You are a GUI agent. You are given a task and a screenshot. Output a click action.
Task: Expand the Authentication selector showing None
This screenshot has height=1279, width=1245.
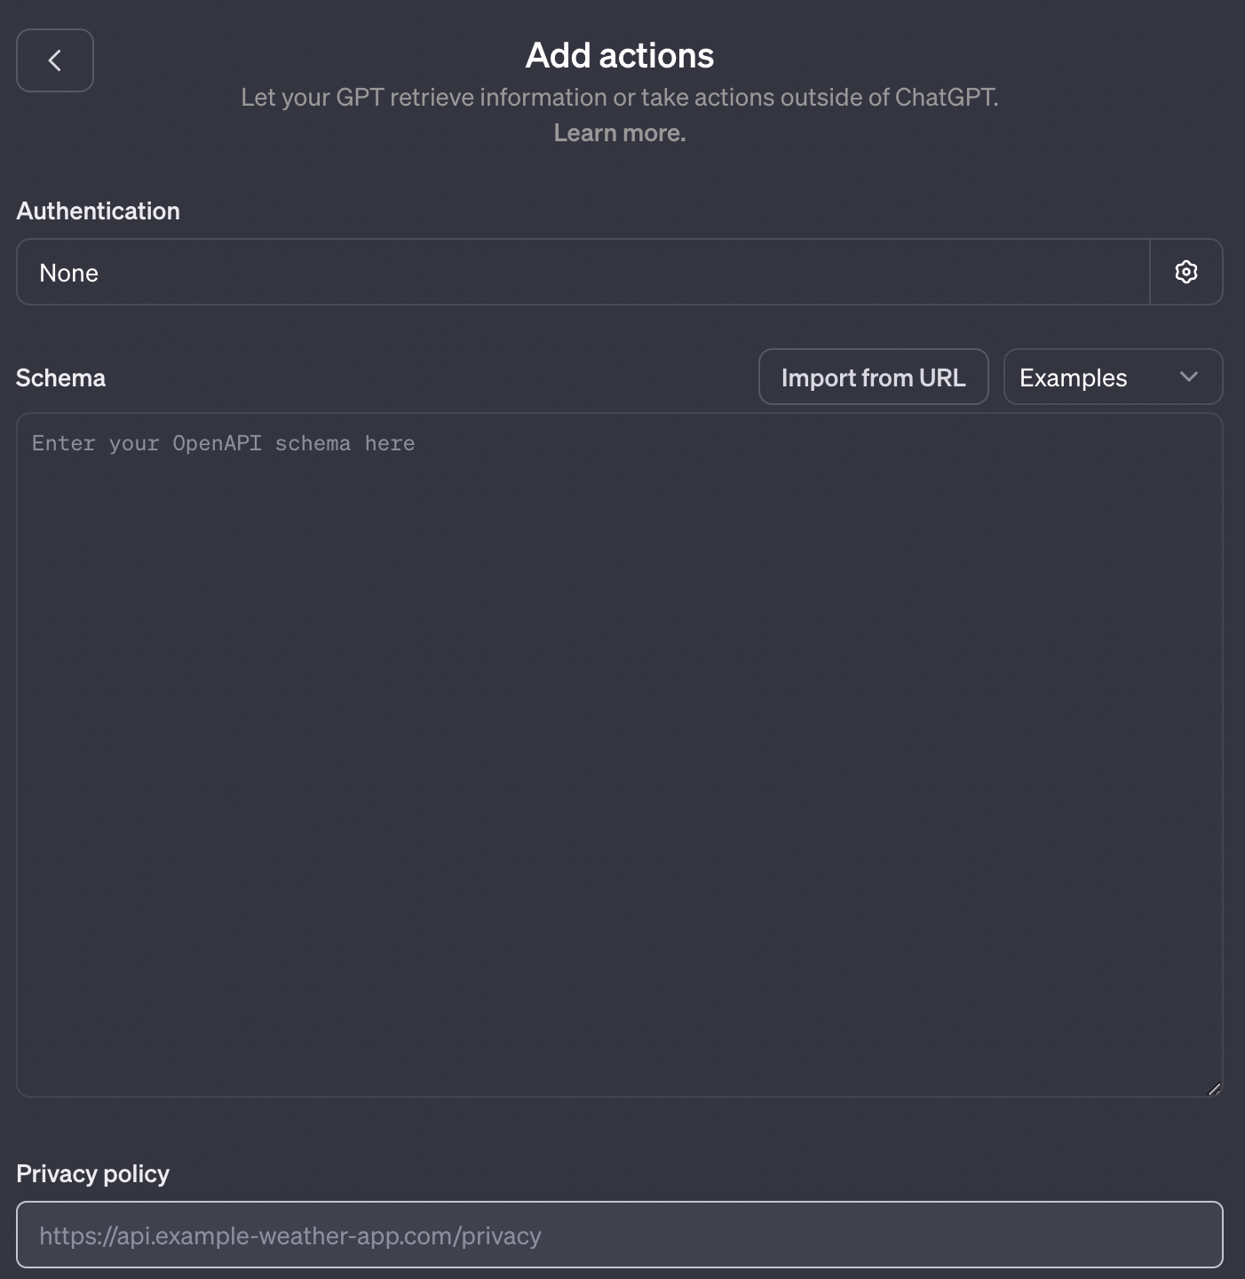coord(583,272)
